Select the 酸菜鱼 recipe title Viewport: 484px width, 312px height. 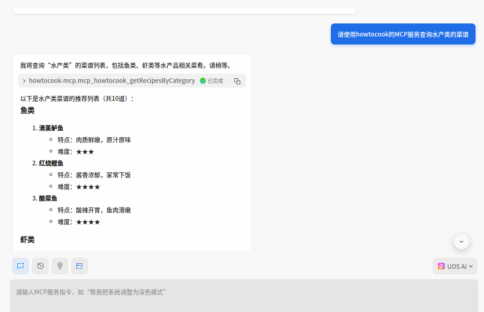48,199
